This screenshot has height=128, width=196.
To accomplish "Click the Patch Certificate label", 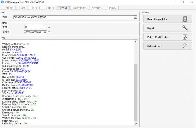I will [157, 37].
